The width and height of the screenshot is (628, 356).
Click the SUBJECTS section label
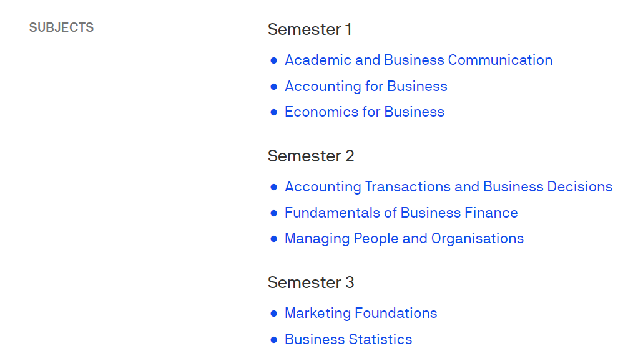61,27
